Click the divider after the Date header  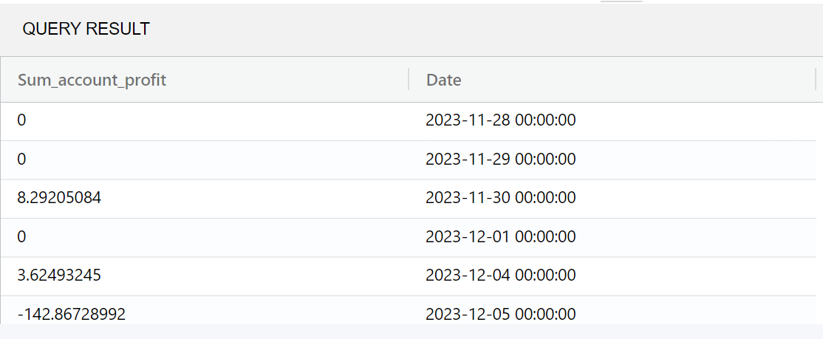[816, 80]
